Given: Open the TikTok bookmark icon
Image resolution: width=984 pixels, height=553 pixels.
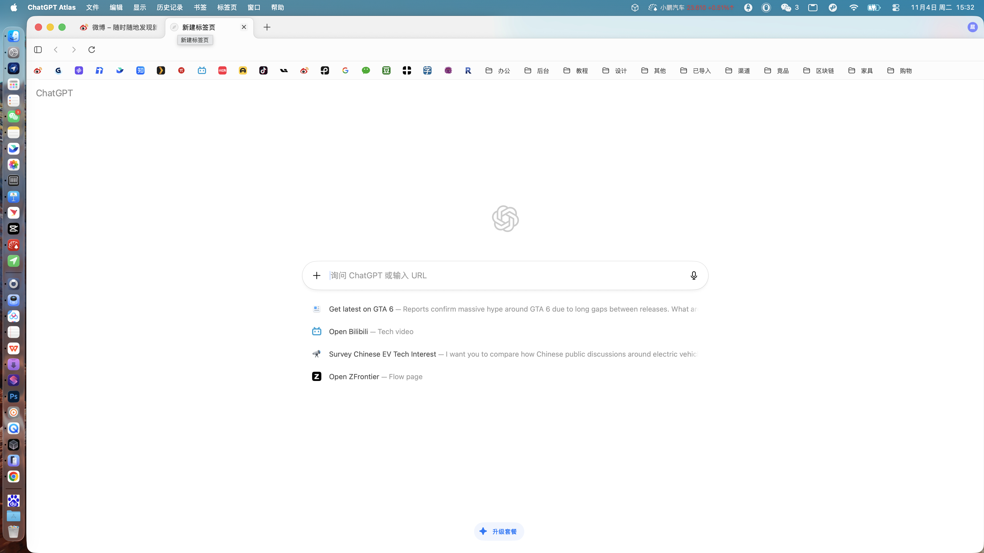Looking at the screenshot, I should (x=263, y=71).
